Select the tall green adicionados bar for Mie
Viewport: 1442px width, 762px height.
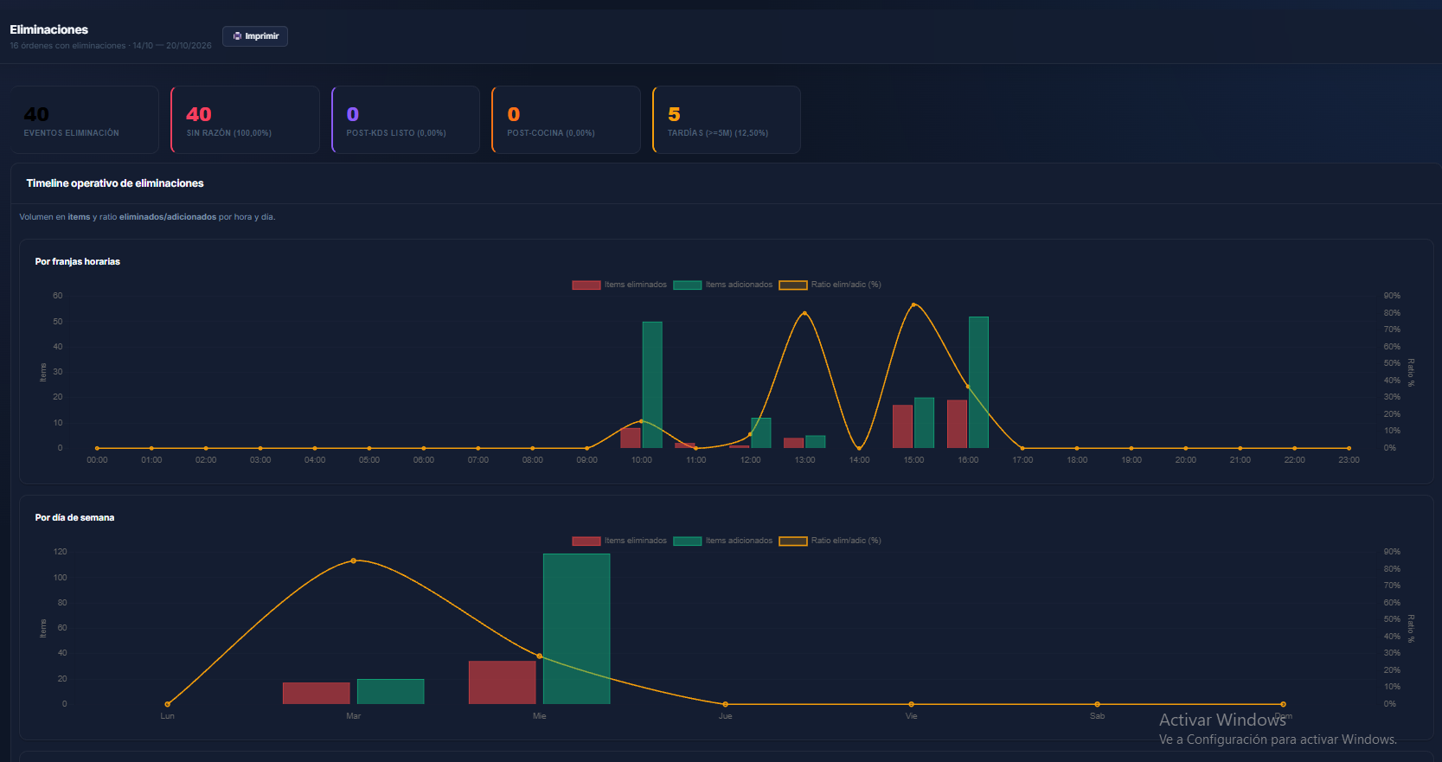[x=577, y=629]
